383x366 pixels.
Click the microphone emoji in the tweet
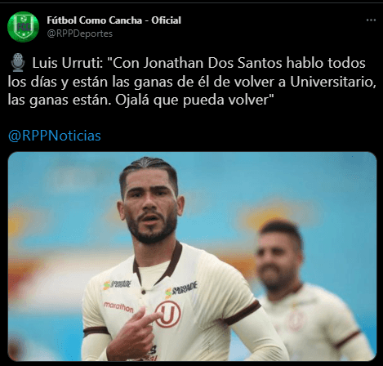[x=18, y=63]
